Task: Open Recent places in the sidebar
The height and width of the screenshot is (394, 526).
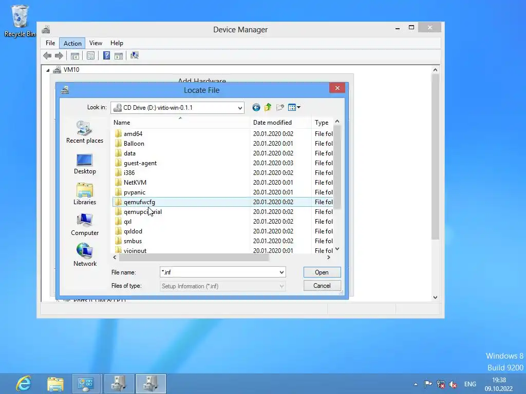Action: [85, 132]
